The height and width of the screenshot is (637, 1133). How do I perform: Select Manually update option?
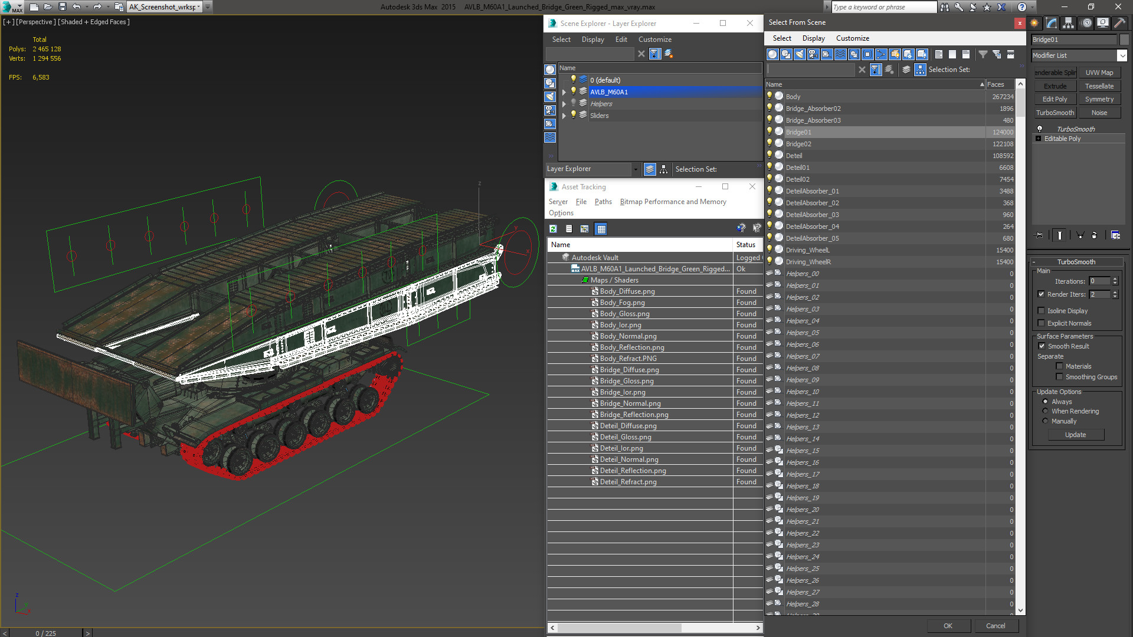(x=1045, y=421)
